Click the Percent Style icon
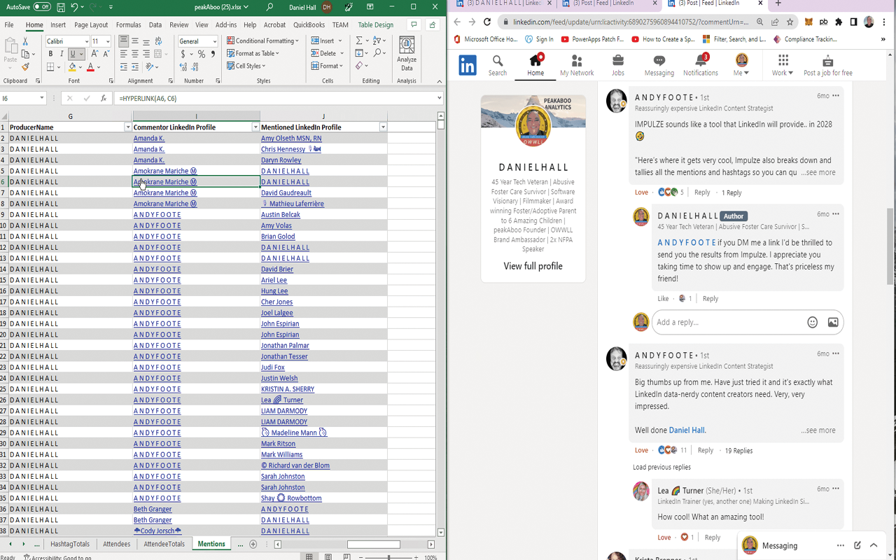The width and height of the screenshot is (896, 560). [202, 54]
